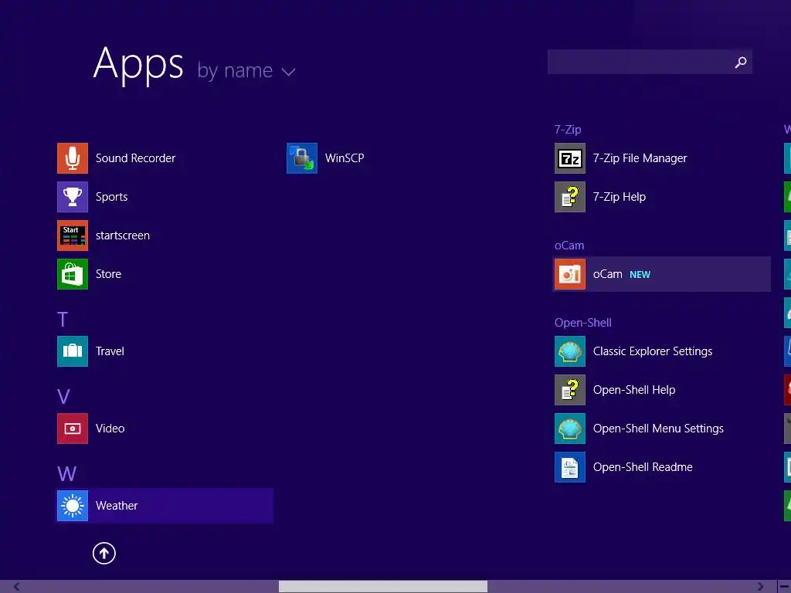The width and height of the screenshot is (791, 593).
Task: Click the zoom-out minus button at the scrollbar end
Action: [785, 587]
